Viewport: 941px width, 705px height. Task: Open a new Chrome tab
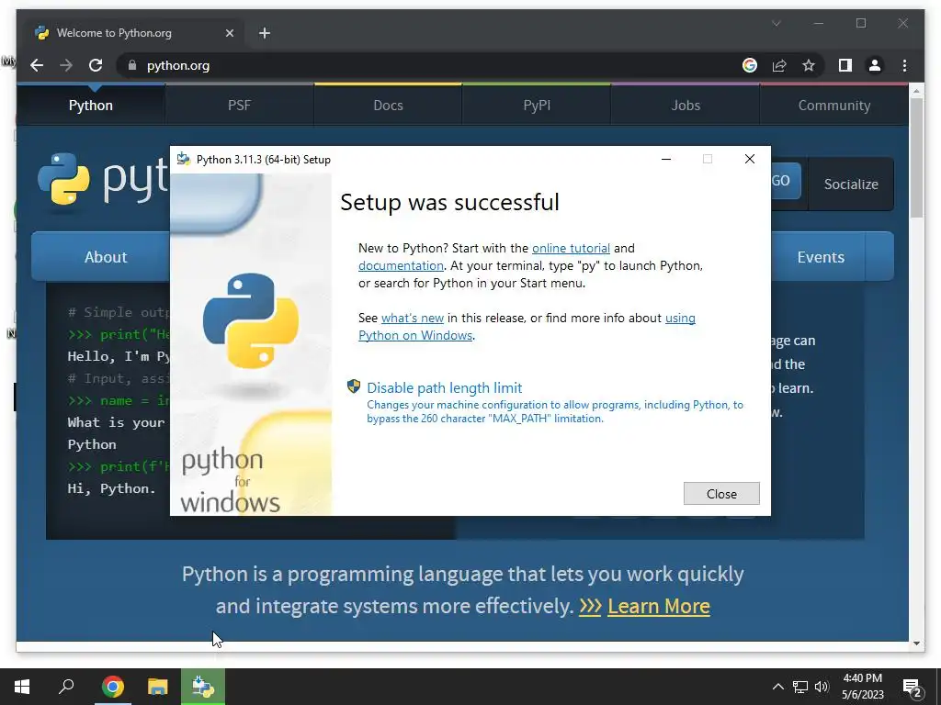point(265,33)
